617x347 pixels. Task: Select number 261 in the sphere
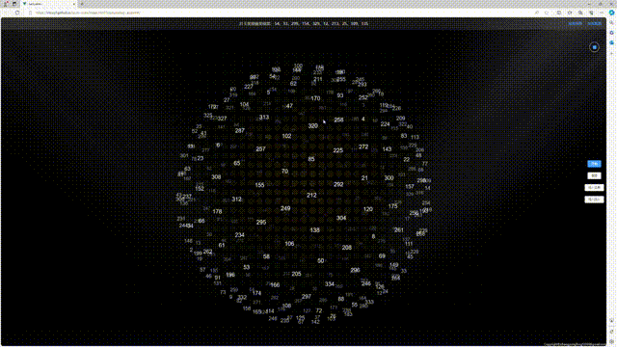(x=398, y=230)
